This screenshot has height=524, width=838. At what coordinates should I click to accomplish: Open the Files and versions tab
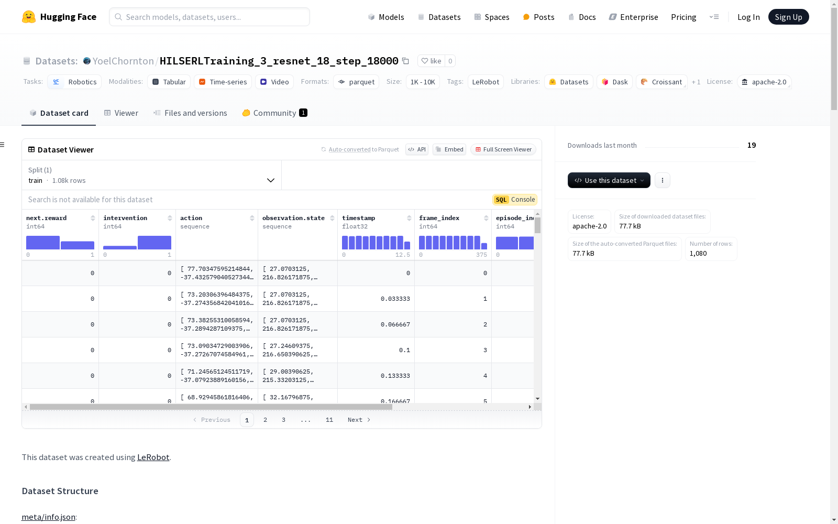tap(190, 113)
